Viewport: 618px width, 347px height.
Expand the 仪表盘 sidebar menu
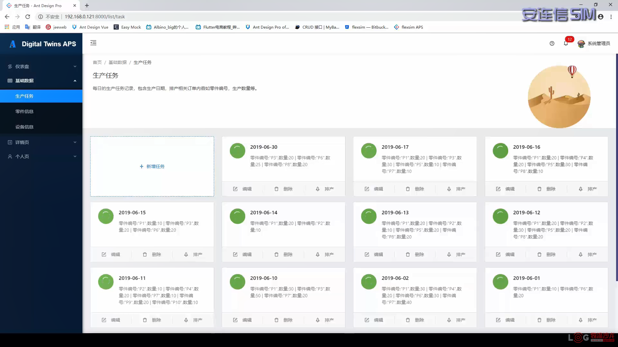coord(41,67)
